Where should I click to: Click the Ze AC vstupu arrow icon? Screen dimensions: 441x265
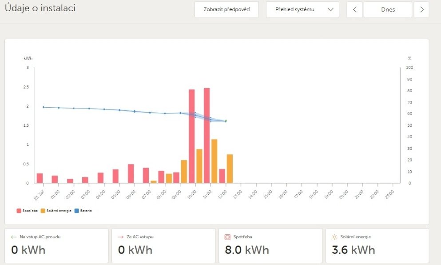(120, 237)
